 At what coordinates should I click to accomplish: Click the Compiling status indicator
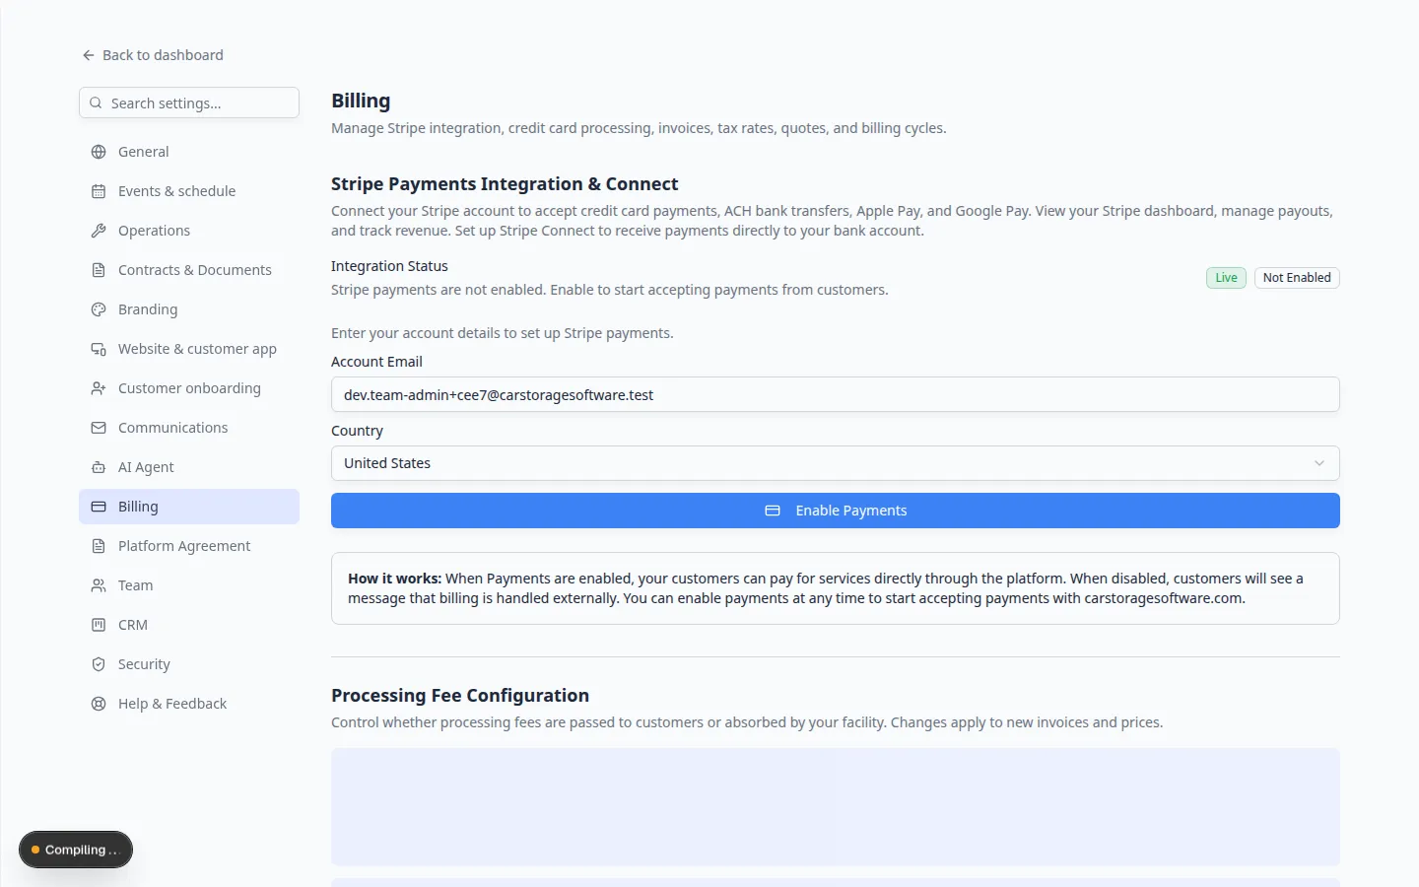(76, 850)
